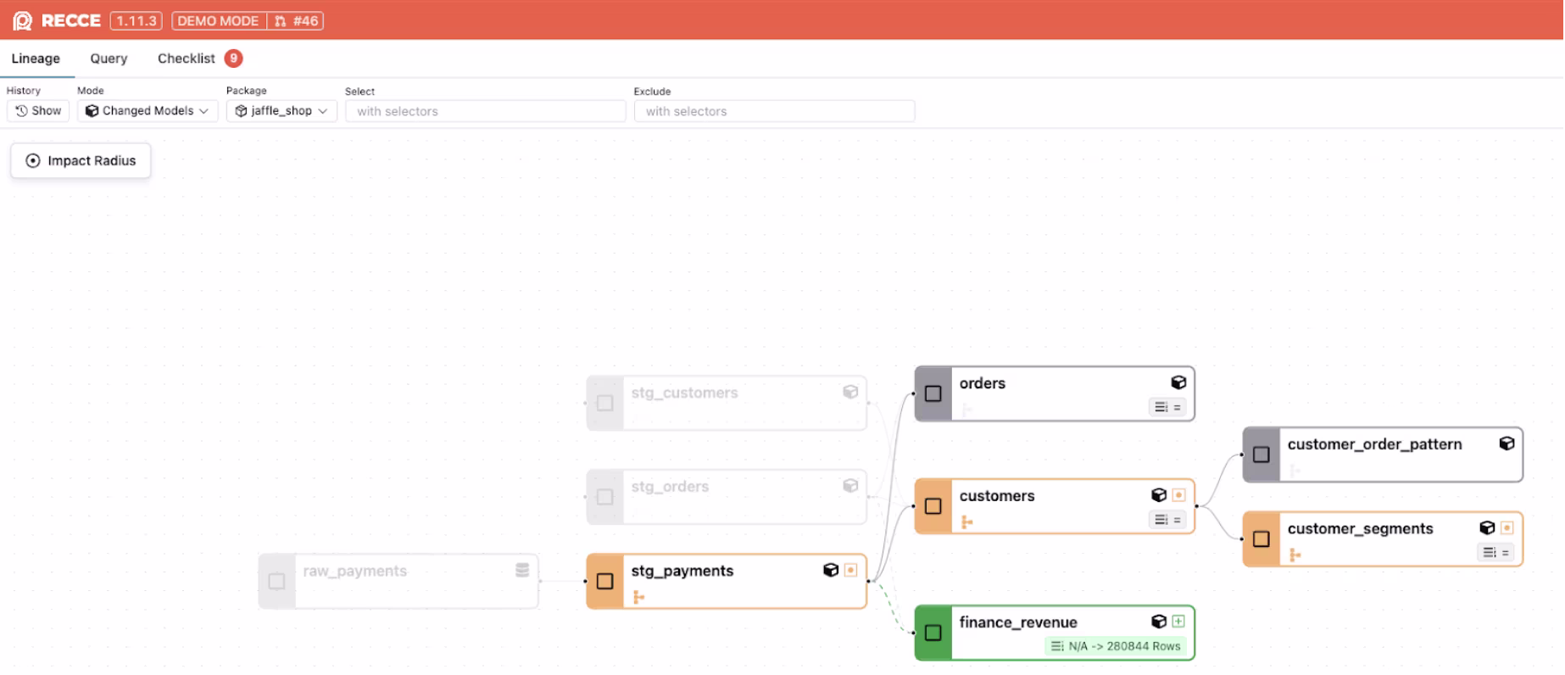Tick the raw_payments node checkbox

pos(276,581)
